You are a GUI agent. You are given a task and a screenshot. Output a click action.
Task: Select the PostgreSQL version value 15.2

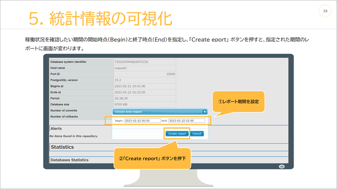pos(118,80)
